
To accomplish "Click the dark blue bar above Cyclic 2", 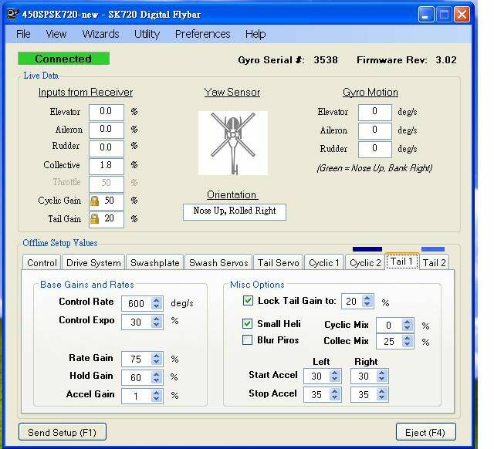I will coord(367,249).
